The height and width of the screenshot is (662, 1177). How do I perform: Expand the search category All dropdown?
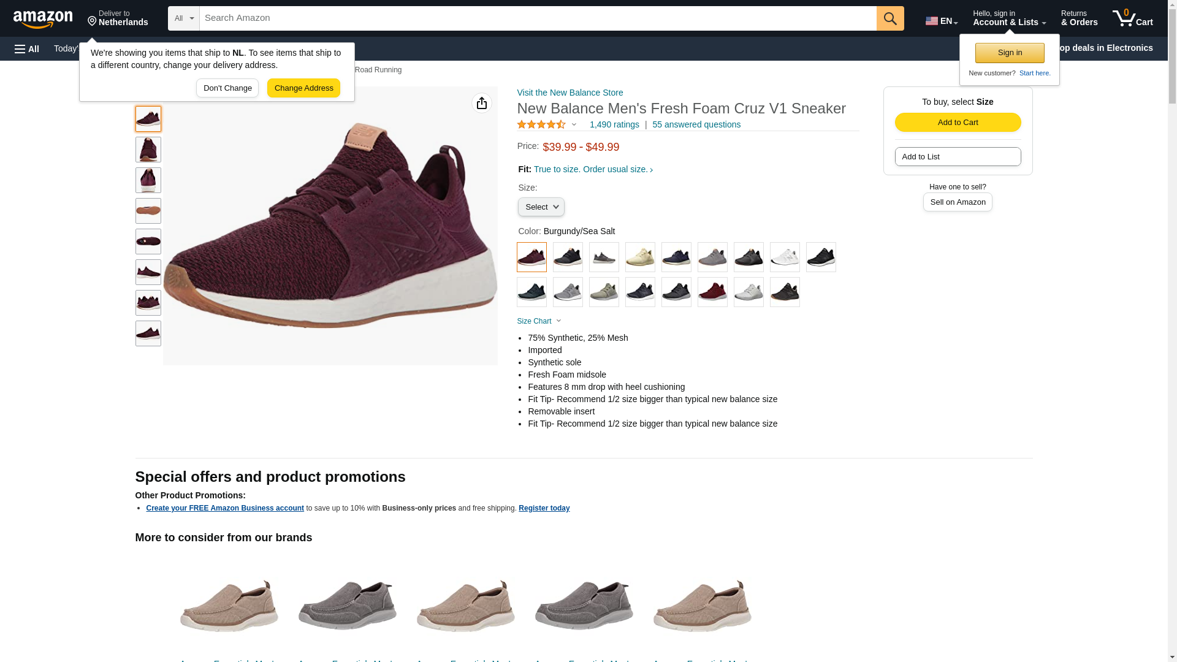click(183, 18)
